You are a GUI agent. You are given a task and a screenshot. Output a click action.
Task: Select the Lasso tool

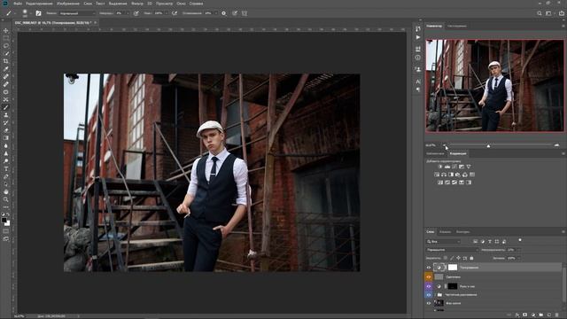6,46
